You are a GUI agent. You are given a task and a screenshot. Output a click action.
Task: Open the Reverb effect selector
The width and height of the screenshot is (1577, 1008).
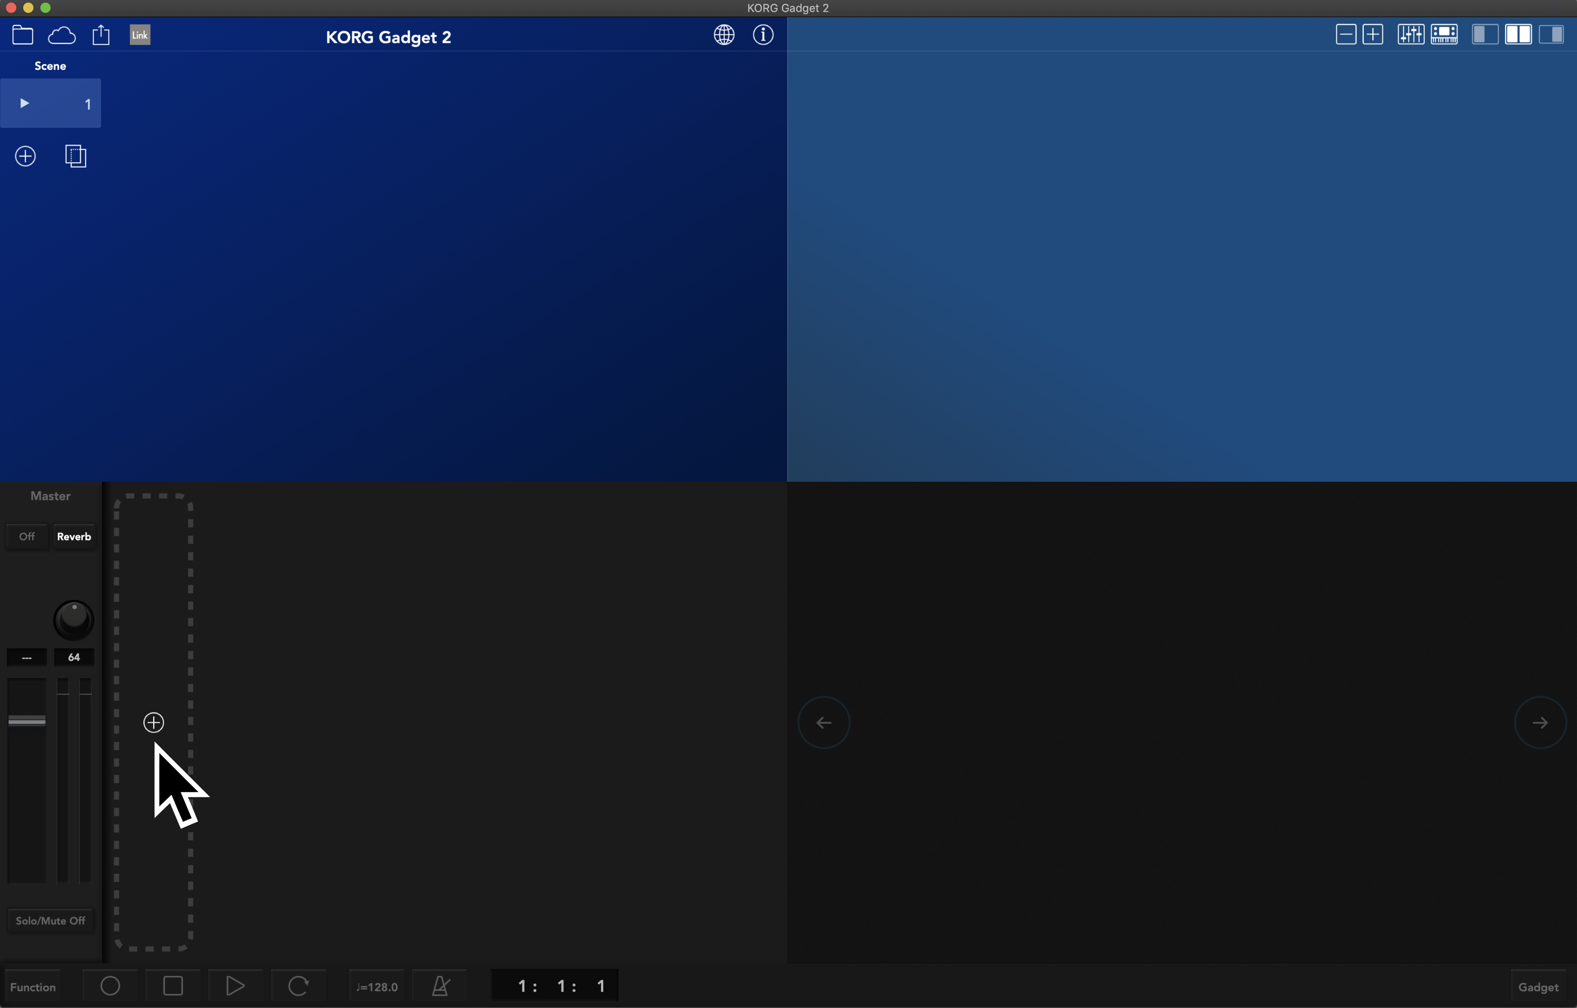[x=74, y=537]
